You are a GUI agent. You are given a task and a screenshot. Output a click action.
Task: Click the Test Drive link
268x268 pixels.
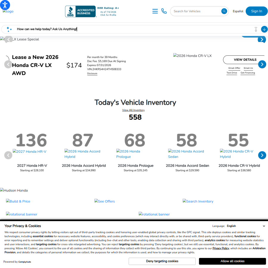[x=232, y=73]
